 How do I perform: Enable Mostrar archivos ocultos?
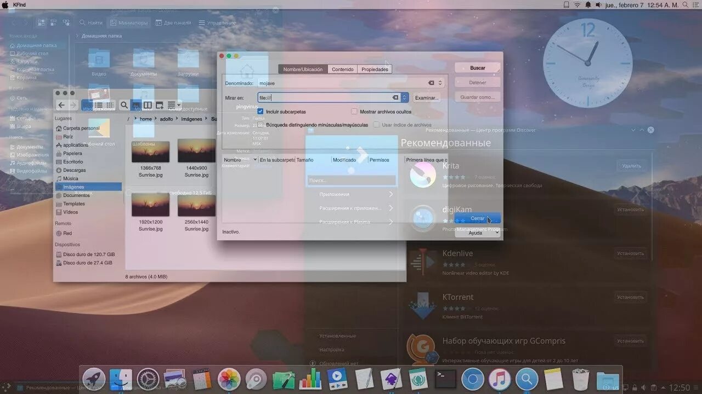point(354,111)
